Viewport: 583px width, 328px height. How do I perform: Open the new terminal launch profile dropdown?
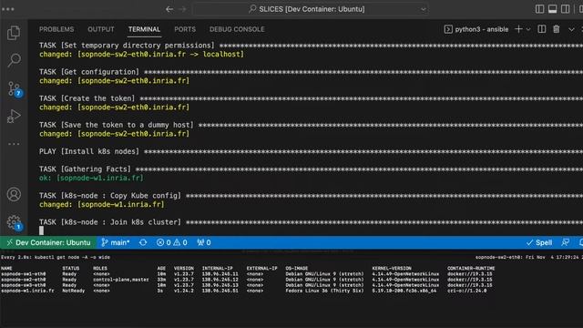point(528,29)
